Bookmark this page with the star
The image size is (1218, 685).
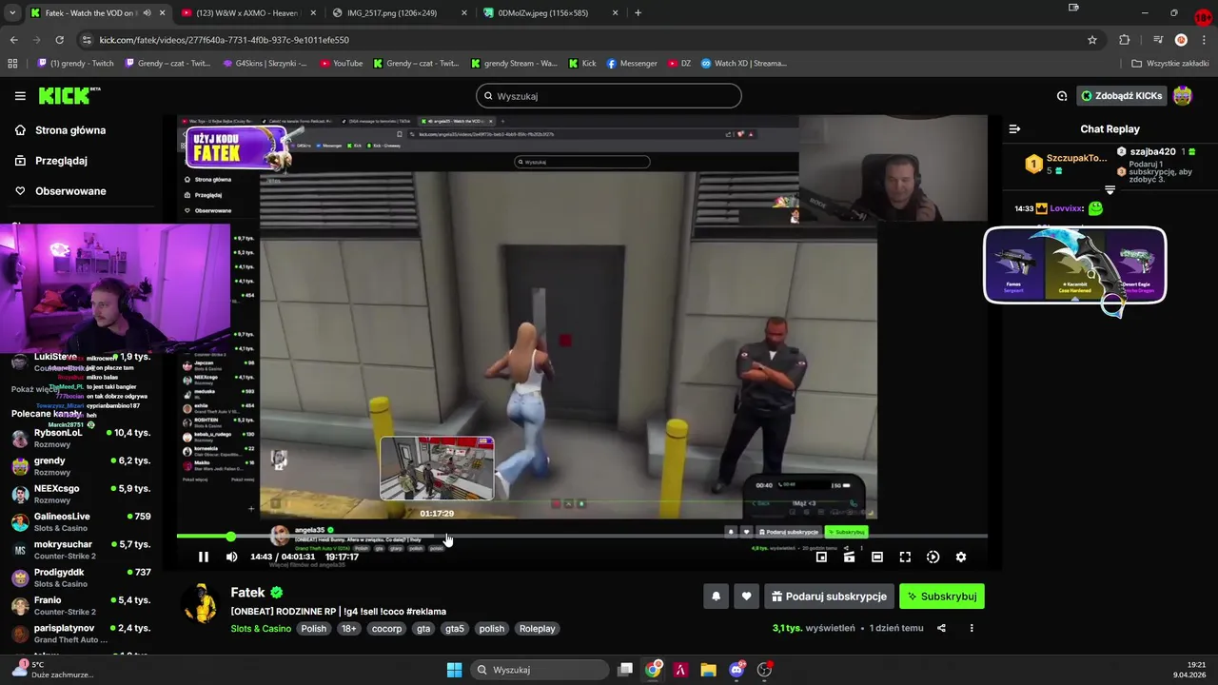(1092, 40)
